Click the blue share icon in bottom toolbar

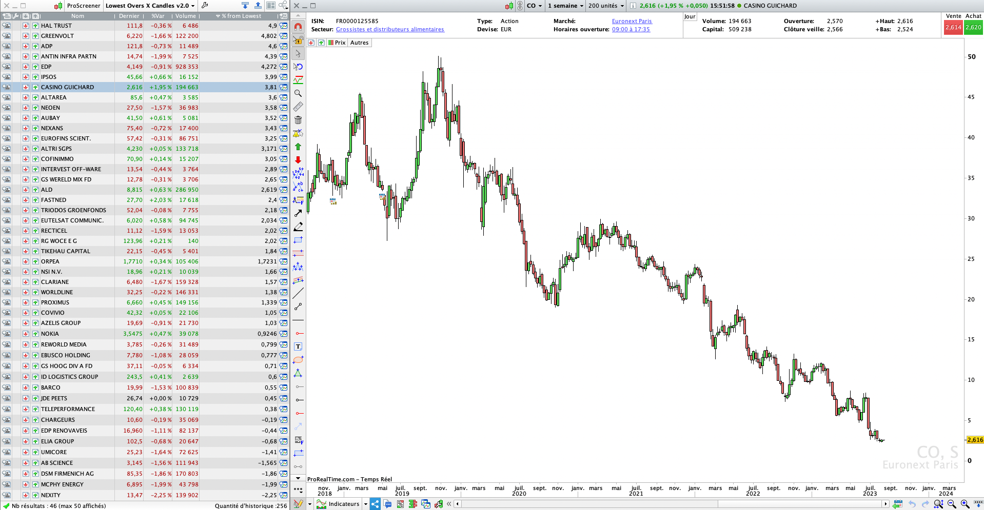pos(375,504)
